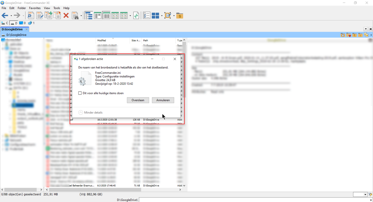Screen dimensions: 373x202
Task: Click the Favorites folder heart icon
Action: (x=349, y=35)
